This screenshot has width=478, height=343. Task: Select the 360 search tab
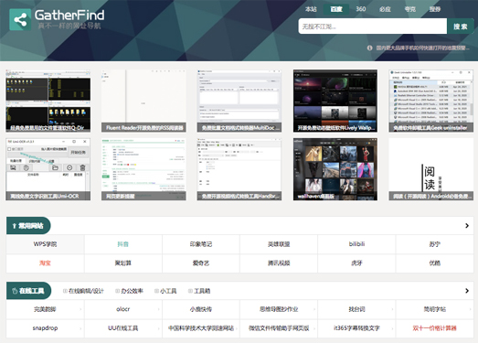click(361, 9)
